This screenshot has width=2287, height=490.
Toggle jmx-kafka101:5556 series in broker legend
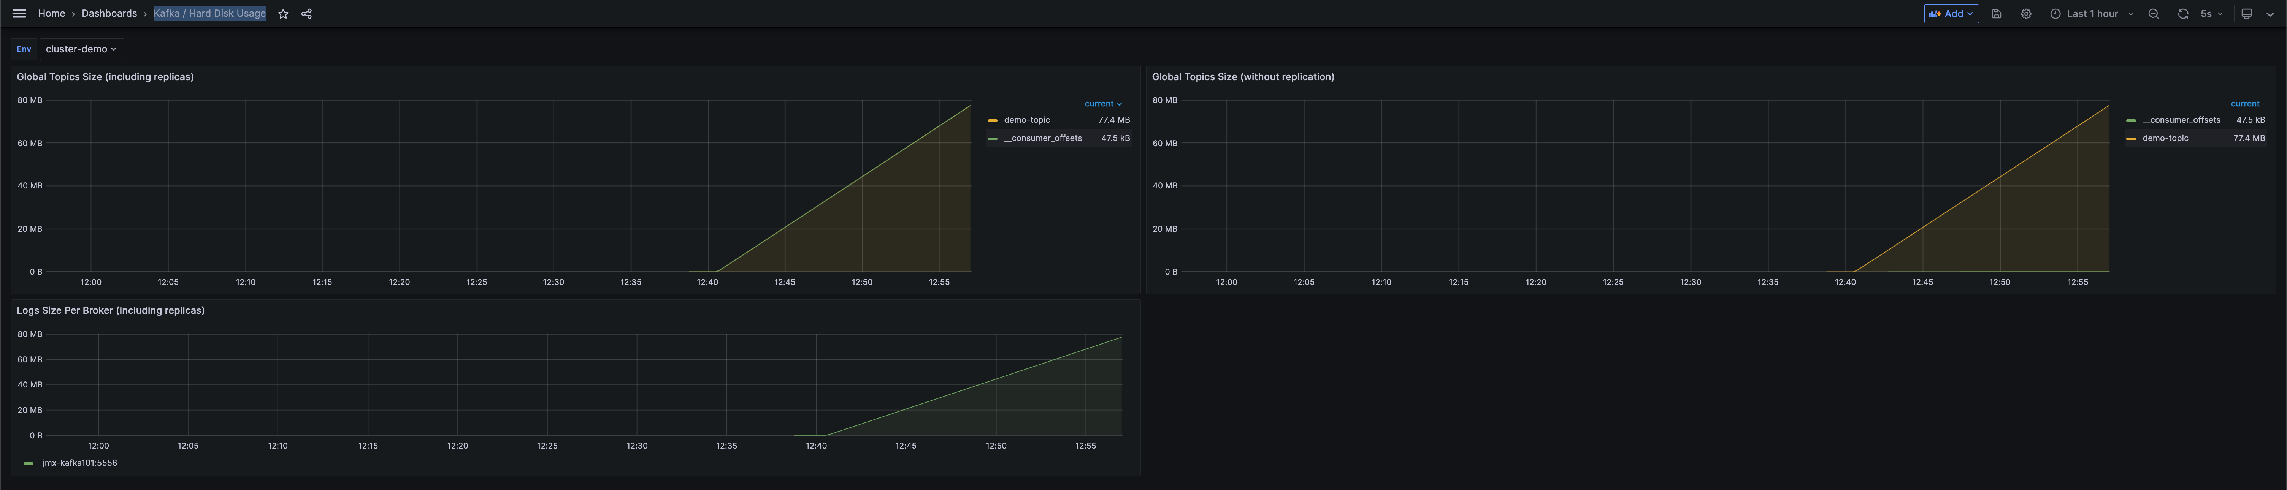79,463
